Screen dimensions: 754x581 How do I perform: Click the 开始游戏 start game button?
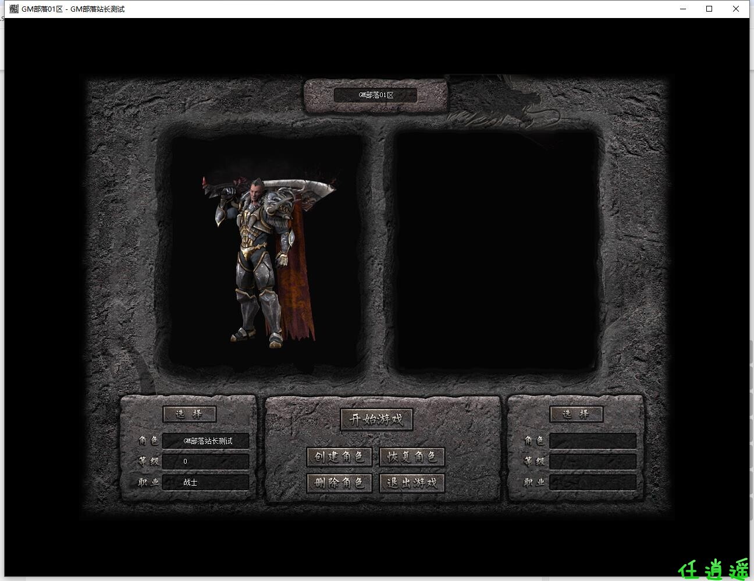[x=376, y=419]
